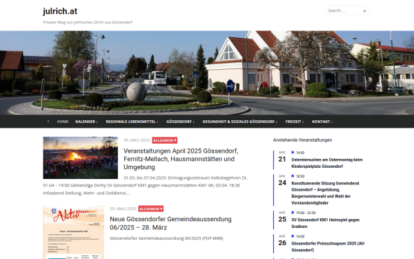The width and height of the screenshot is (414, 259).
Task: Click the Apr 25 event date
Action: [282, 217]
